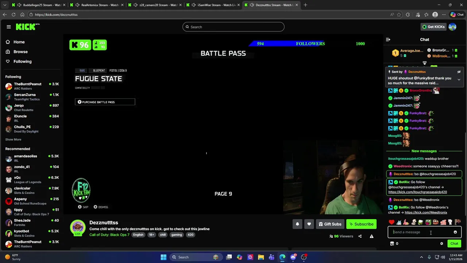Viewport: 467px width, 263px height.
Task: Expand the gift leaderboard chevron
Action: point(424,63)
